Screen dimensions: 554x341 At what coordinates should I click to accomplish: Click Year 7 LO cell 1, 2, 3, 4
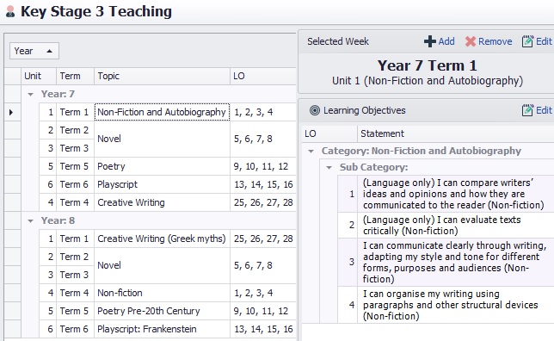click(263, 112)
